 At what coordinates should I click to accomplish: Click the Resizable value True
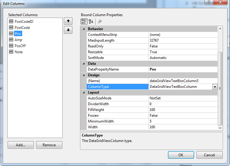point(183,52)
